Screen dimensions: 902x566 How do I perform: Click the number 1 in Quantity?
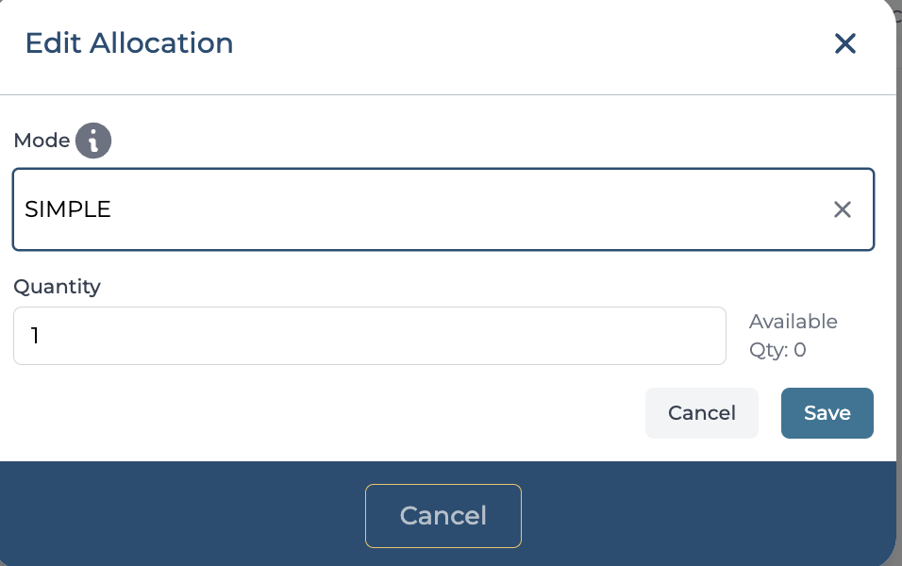(x=34, y=336)
